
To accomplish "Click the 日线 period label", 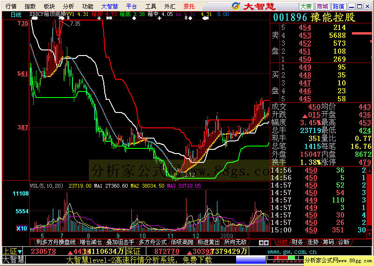I will 16,15.
